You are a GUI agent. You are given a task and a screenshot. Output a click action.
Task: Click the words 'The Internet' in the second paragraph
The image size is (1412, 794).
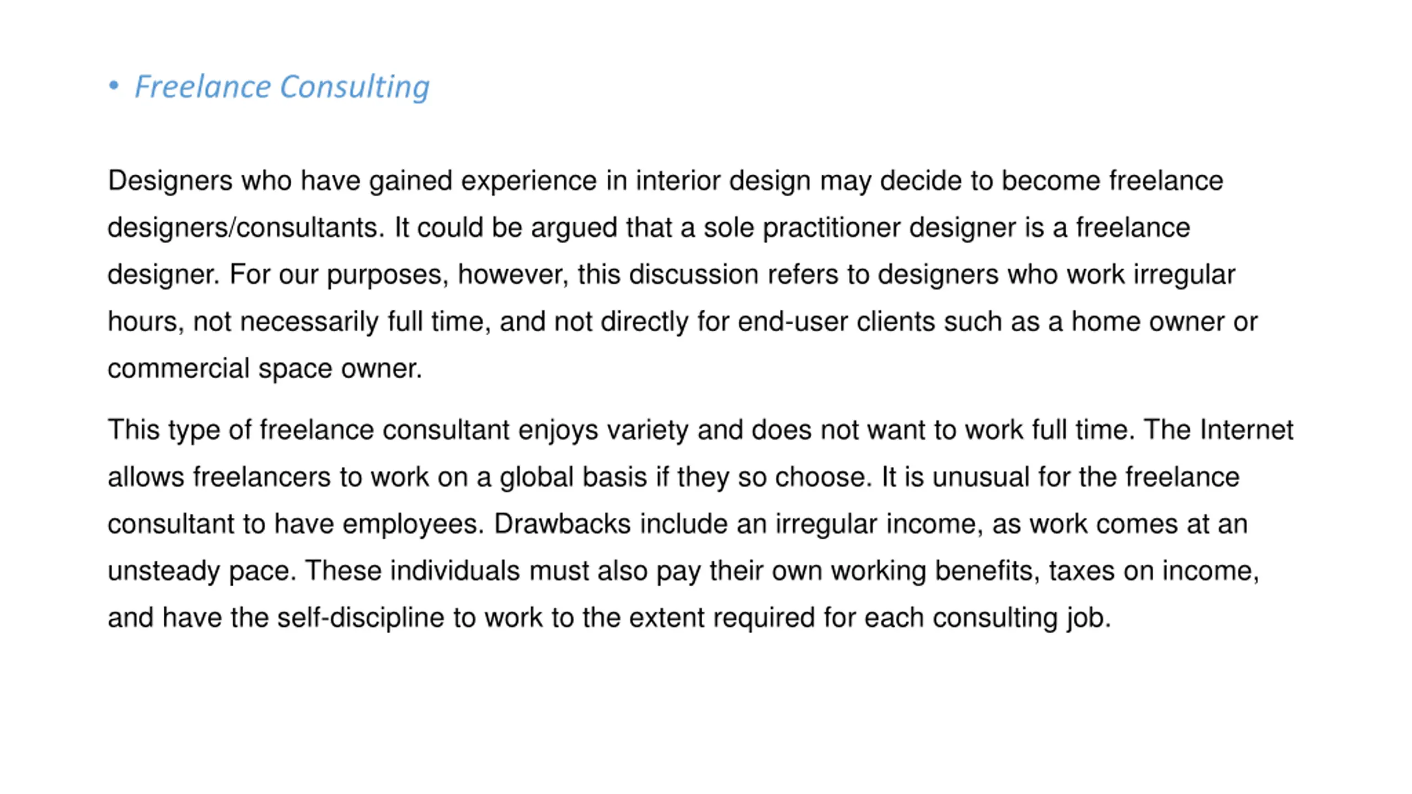point(1219,430)
